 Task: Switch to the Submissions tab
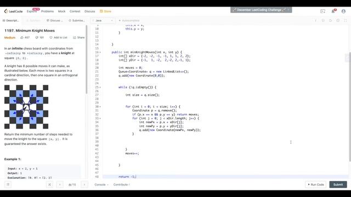pos(77,20)
